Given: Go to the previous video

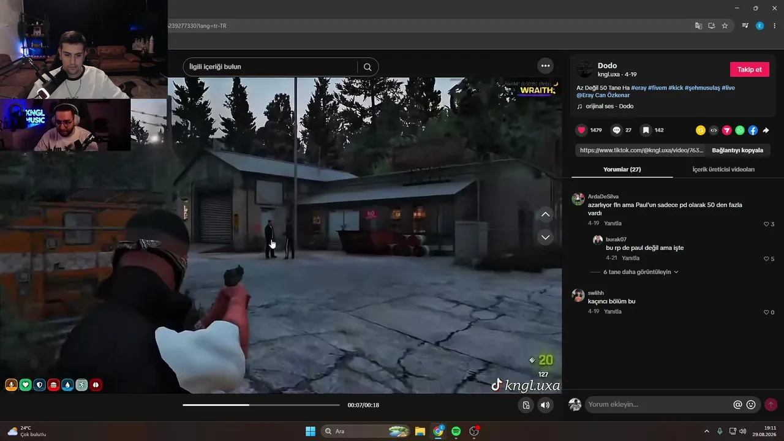Looking at the screenshot, I should [x=546, y=214].
